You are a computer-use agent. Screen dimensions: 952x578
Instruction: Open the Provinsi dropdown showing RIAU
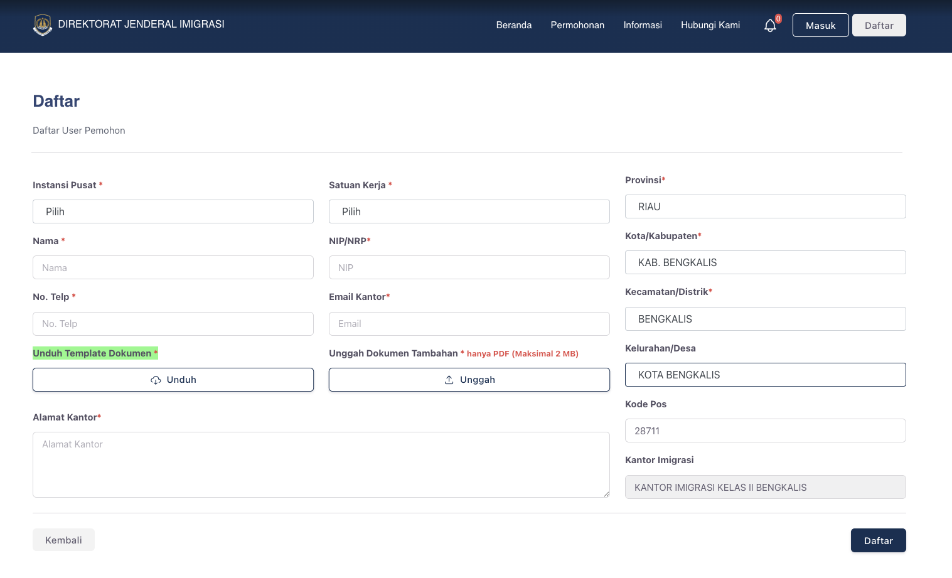pyautogui.click(x=765, y=207)
